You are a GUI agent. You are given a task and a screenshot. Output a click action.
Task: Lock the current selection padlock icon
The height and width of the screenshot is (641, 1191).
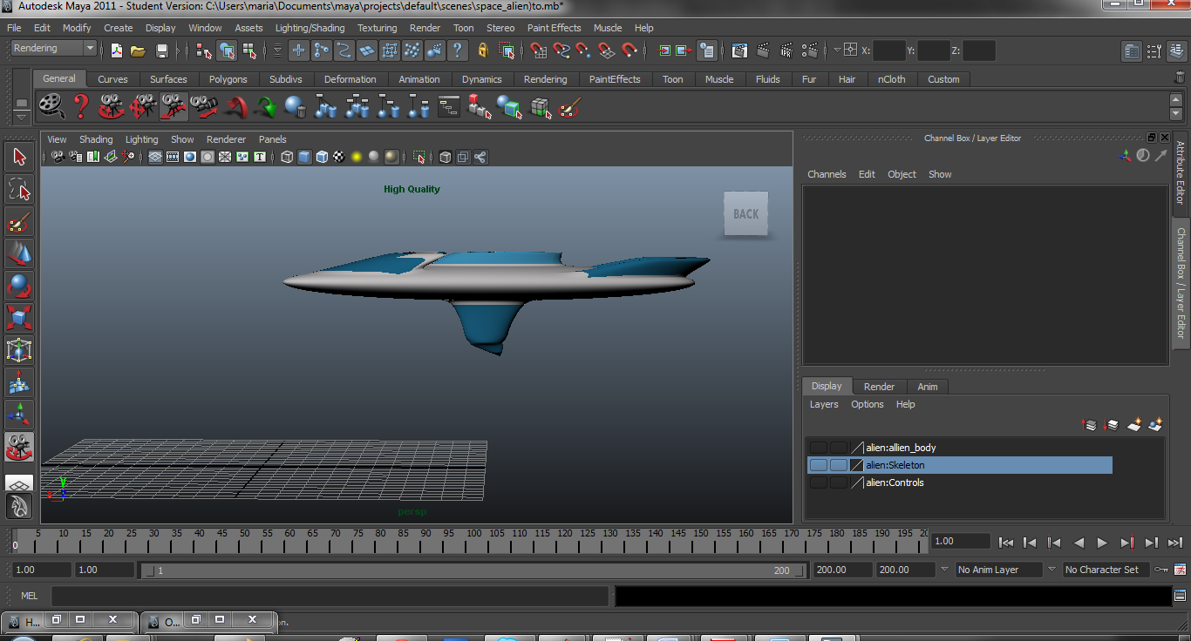pyautogui.click(x=482, y=51)
